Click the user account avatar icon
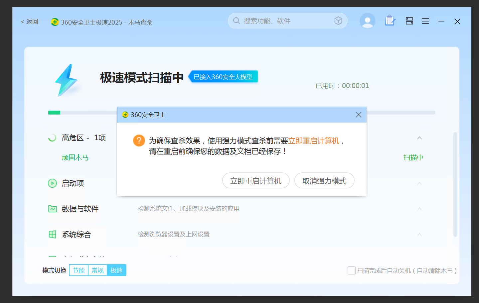The width and height of the screenshot is (479, 303). (367, 21)
